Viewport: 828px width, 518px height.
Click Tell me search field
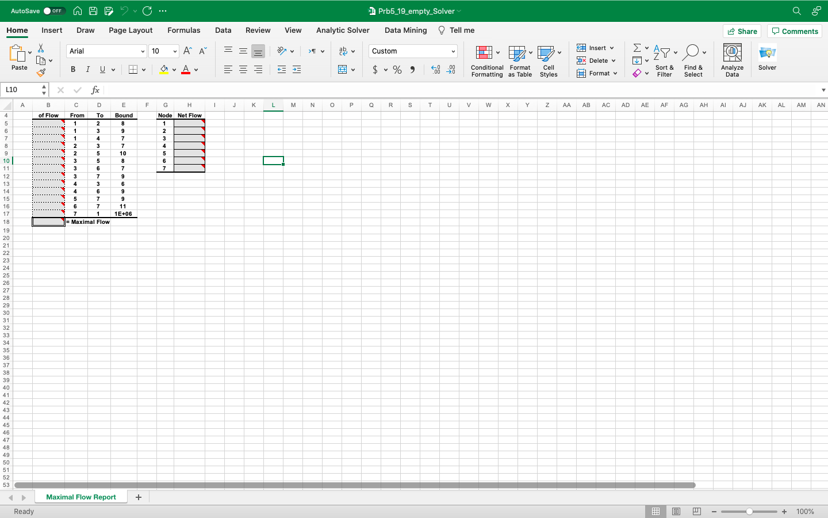point(457,31)
